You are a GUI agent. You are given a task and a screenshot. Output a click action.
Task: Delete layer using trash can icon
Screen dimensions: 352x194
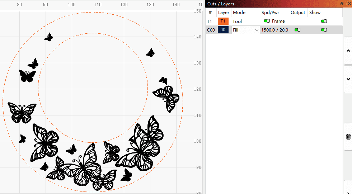[348, 137]
